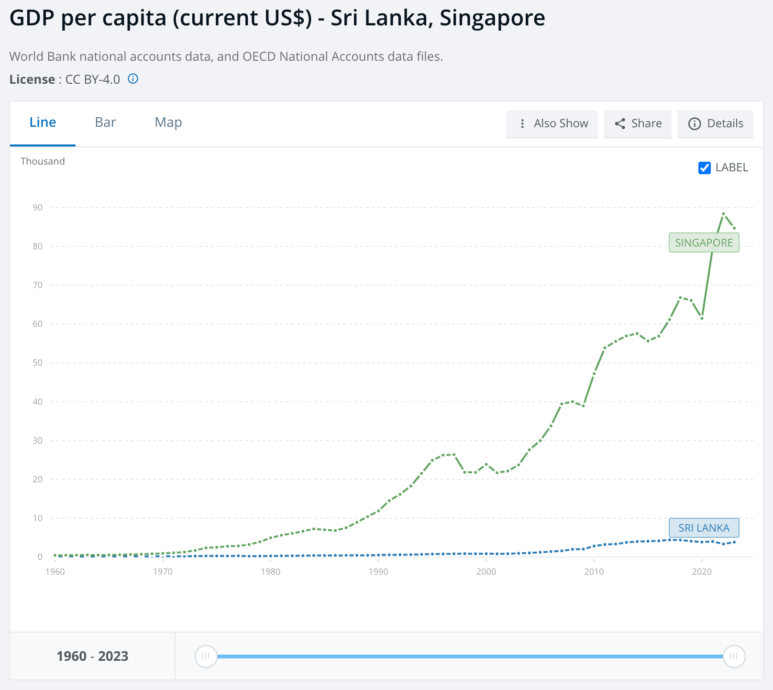Image resolution: width=773 pixels, height=690 pixels.
Task: Uncheck the LABEL checkbox
Action: click(x=704, y=168)
